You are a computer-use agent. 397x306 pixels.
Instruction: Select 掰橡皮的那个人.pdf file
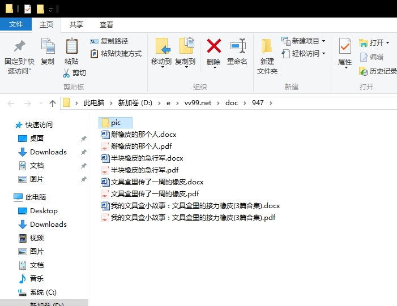[136, 146]
